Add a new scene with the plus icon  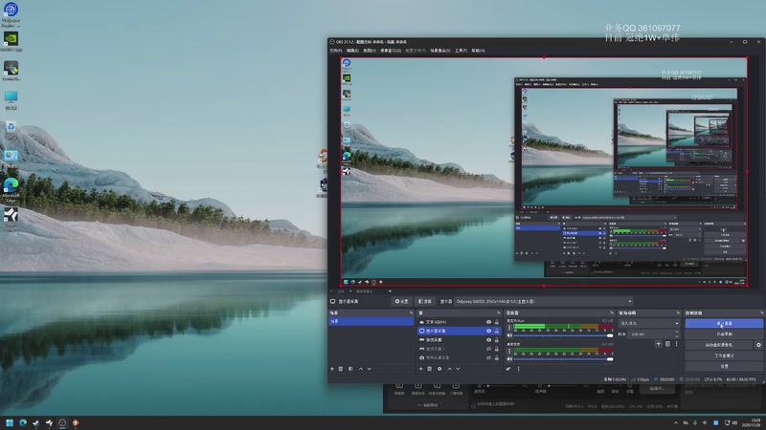(x=332, y=369)
